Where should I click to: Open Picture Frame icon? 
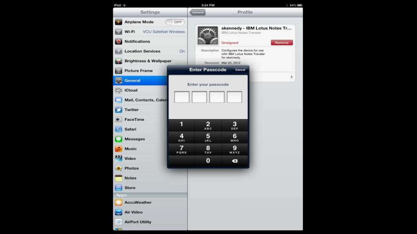click(x=119, y=71)
